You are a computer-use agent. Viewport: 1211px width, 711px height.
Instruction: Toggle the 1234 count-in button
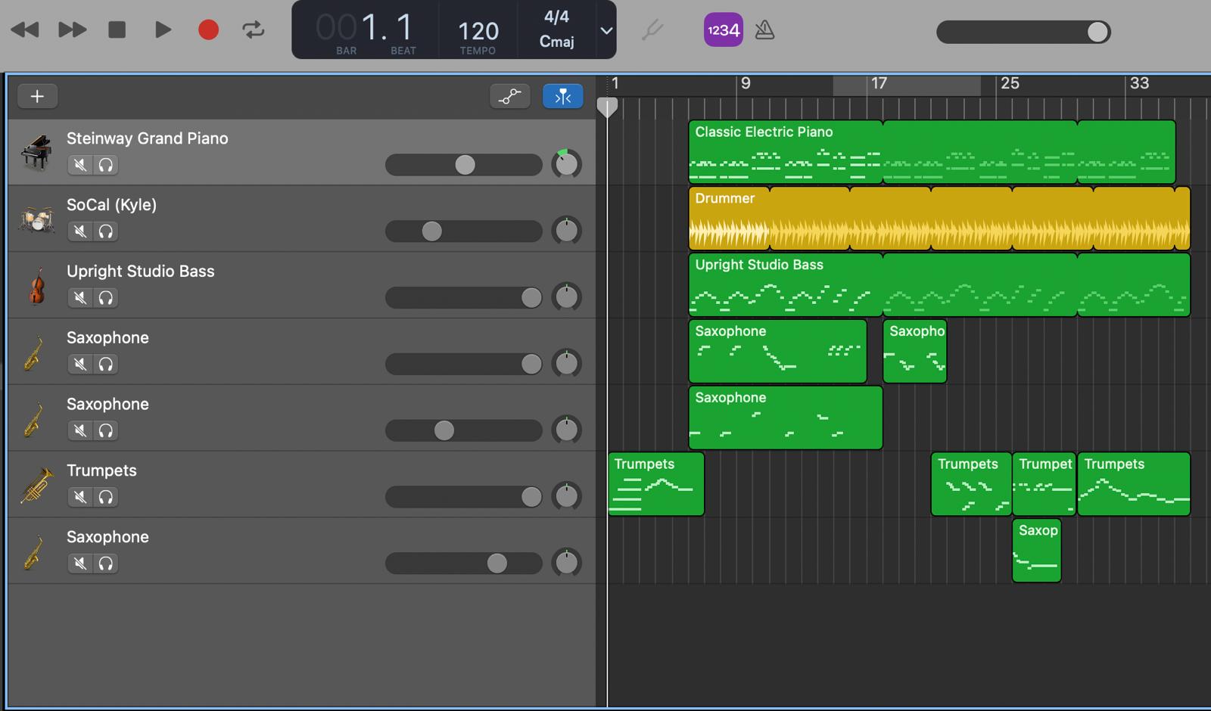723,30
